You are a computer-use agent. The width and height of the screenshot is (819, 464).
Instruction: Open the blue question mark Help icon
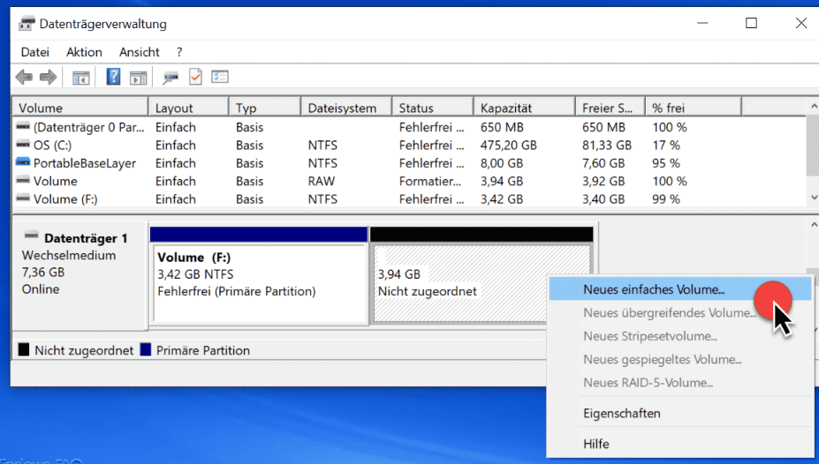pos(113,77)
